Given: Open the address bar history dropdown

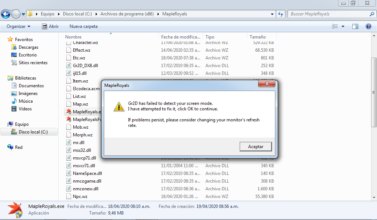Looking at the screenshot, I should point(272,14).
